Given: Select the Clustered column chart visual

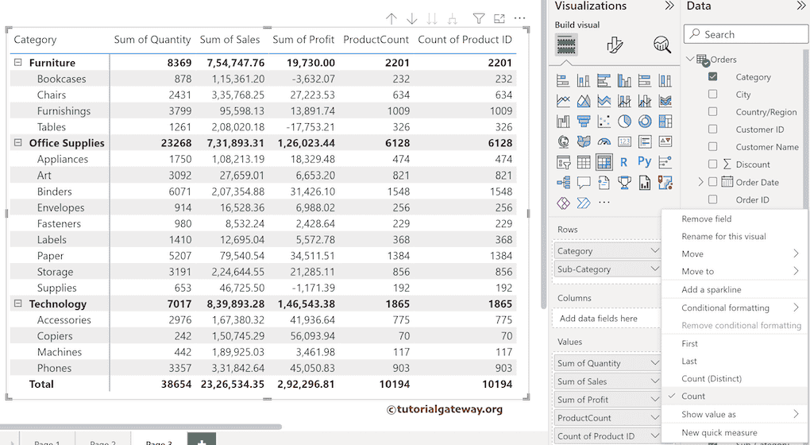Looking at the screenshot, I should pos(624,80).
